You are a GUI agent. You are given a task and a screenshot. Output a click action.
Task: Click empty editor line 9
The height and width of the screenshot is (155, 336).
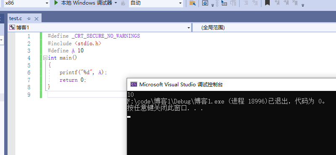coord(87,95)
